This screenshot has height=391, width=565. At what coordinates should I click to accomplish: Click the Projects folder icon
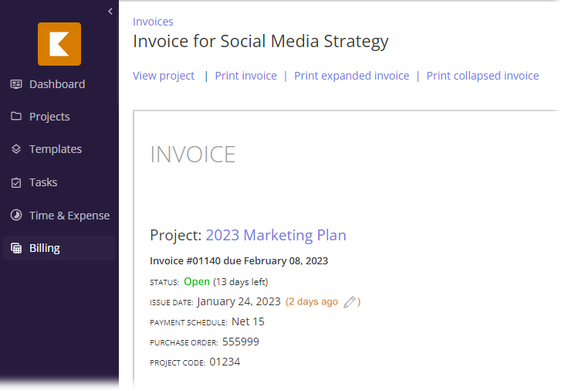16,116
